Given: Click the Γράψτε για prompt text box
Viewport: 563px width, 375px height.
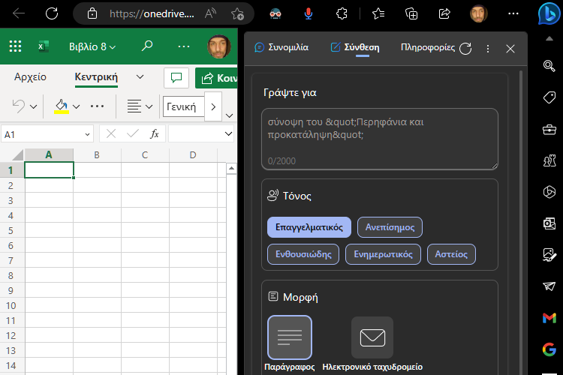Looking at the screenshot, I should point(380,139).
